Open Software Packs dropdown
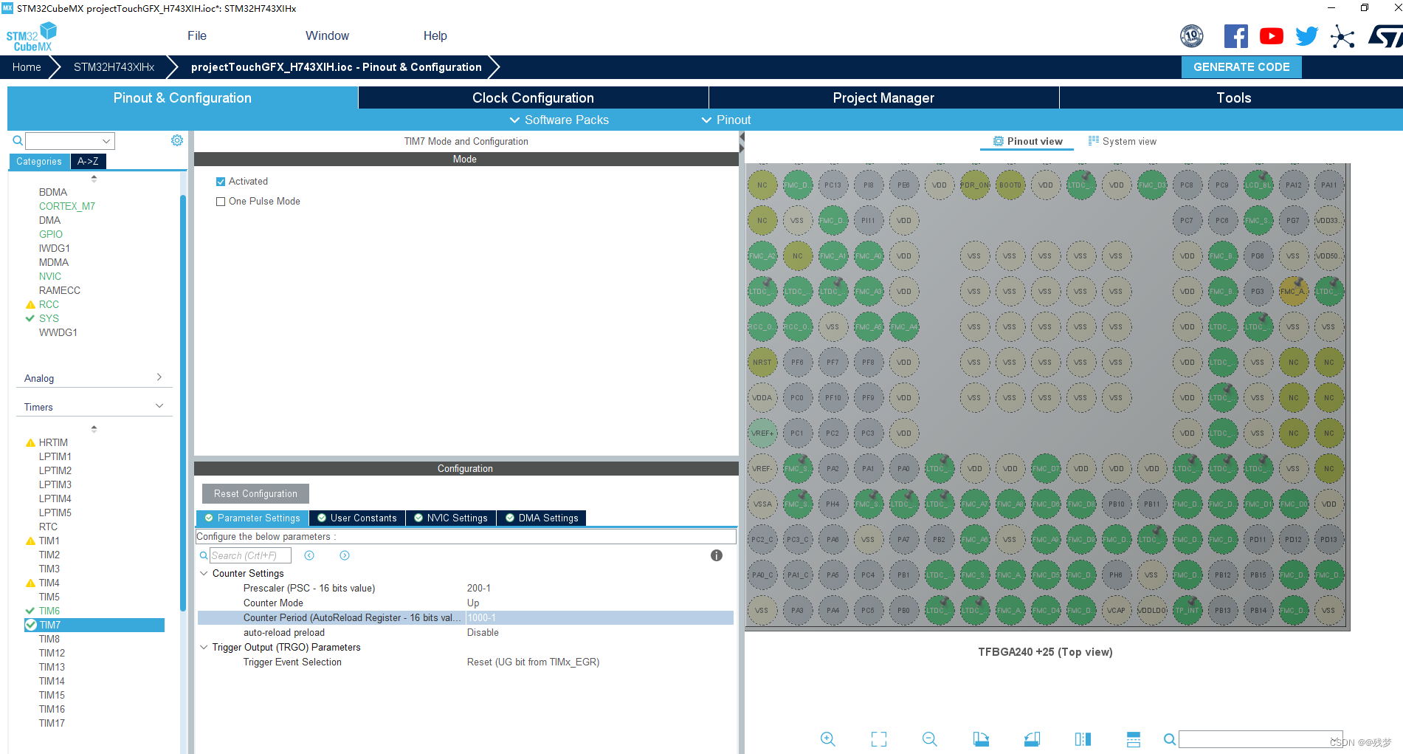 (559, 120)
